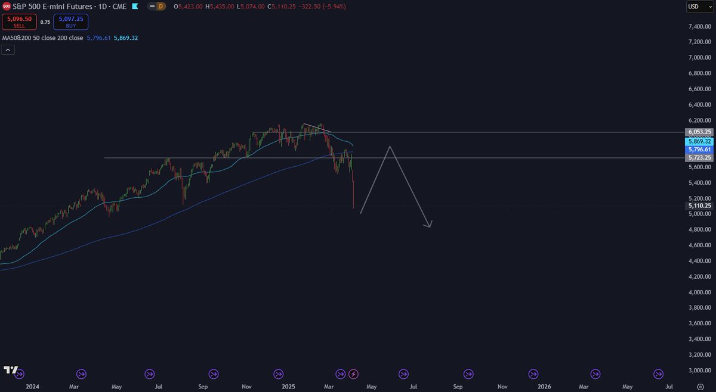Click the rollover event icon above 2024
Screen dimensions: 716x392
(x=20, y=374)
